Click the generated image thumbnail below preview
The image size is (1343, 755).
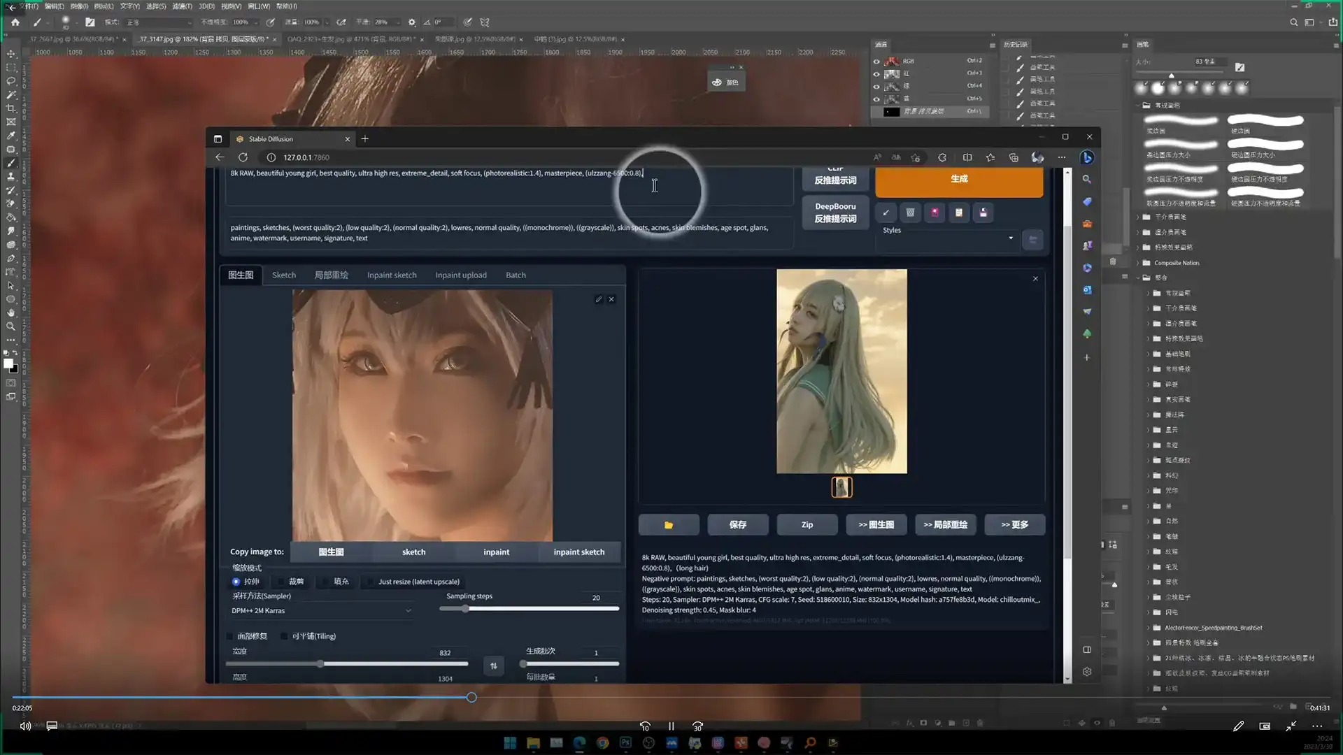tap(841, 487)
